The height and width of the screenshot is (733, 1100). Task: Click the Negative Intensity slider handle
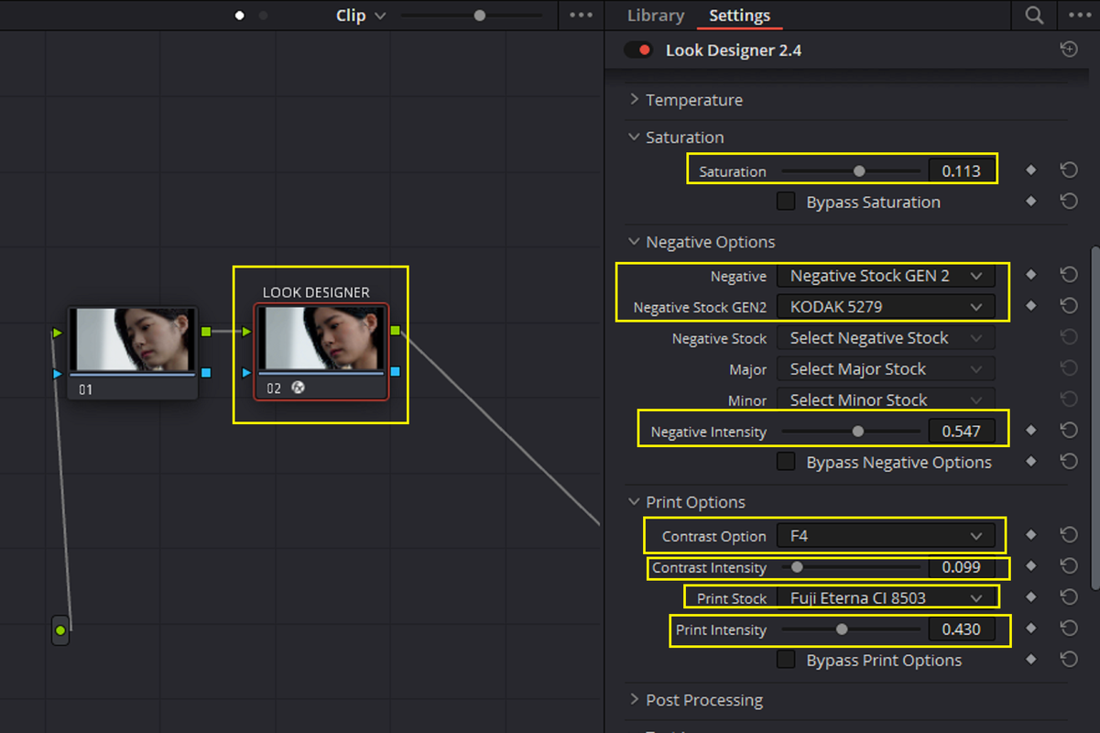(857, 431)
